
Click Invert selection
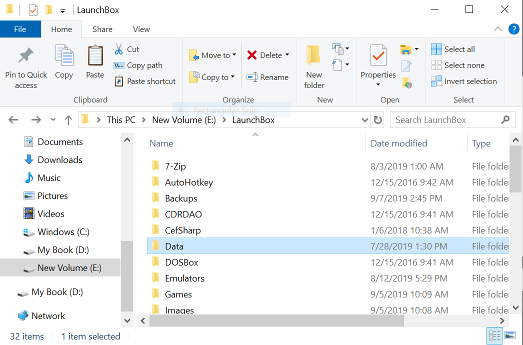[x=464, y=81]
